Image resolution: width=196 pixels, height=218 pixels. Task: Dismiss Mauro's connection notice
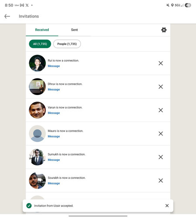161,133
